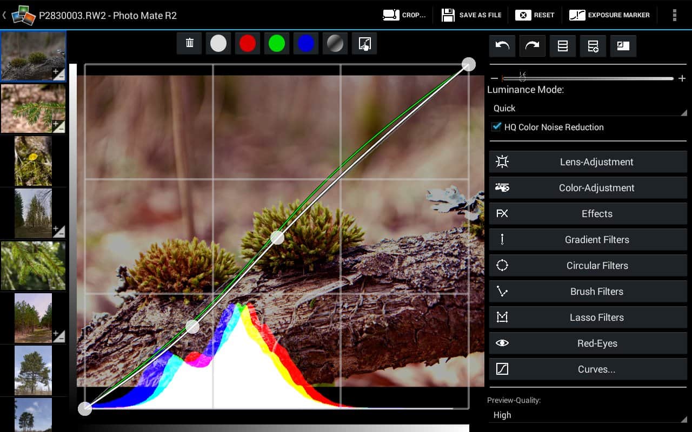The width and height of the screenshot is (692, 432).
Task: Click the trash delete curve point icon
Action: point(189,43)
